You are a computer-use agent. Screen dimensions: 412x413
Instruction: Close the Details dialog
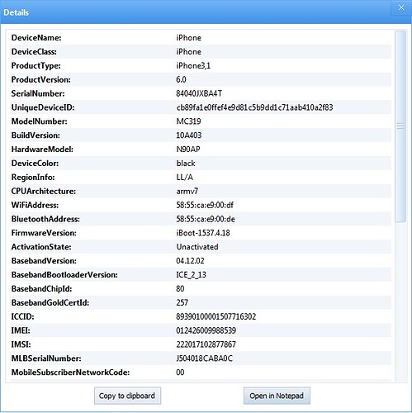coord(401,7)
